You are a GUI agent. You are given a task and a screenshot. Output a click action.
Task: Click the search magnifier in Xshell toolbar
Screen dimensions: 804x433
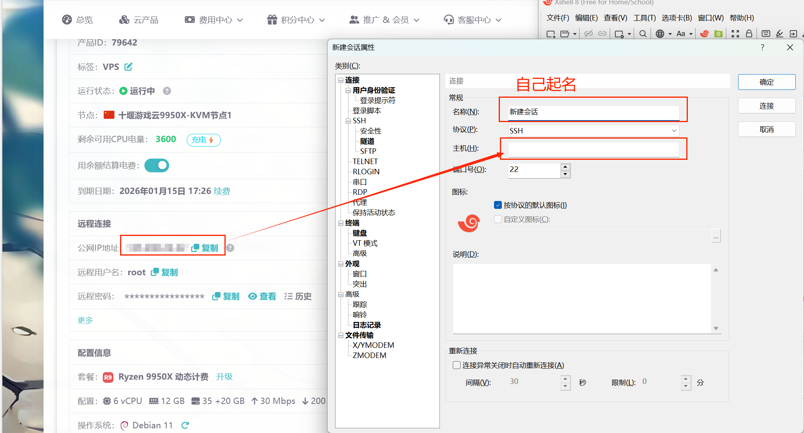point(643,34)
